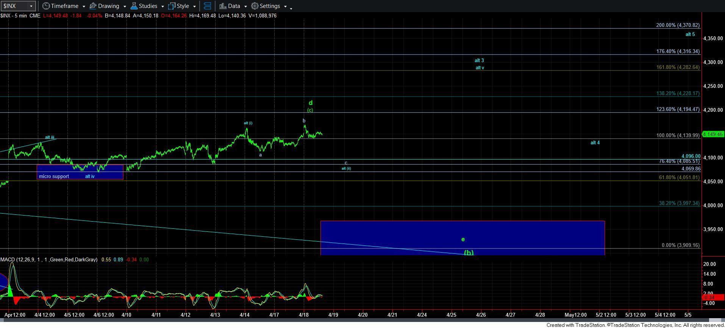Expand the Drawing dropdown arrow
The height and width of the screenshot is (328, 725).
[124, 7]
